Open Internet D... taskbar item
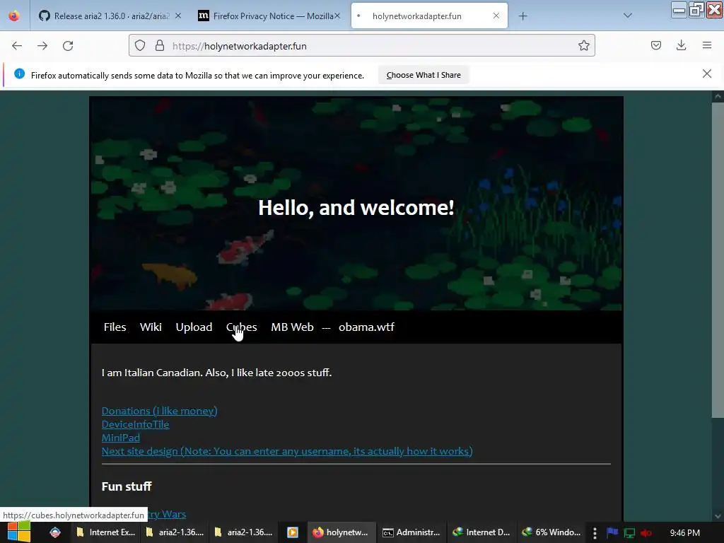The height and width of the screenshot is (543, 724). (x=481, y=532)
